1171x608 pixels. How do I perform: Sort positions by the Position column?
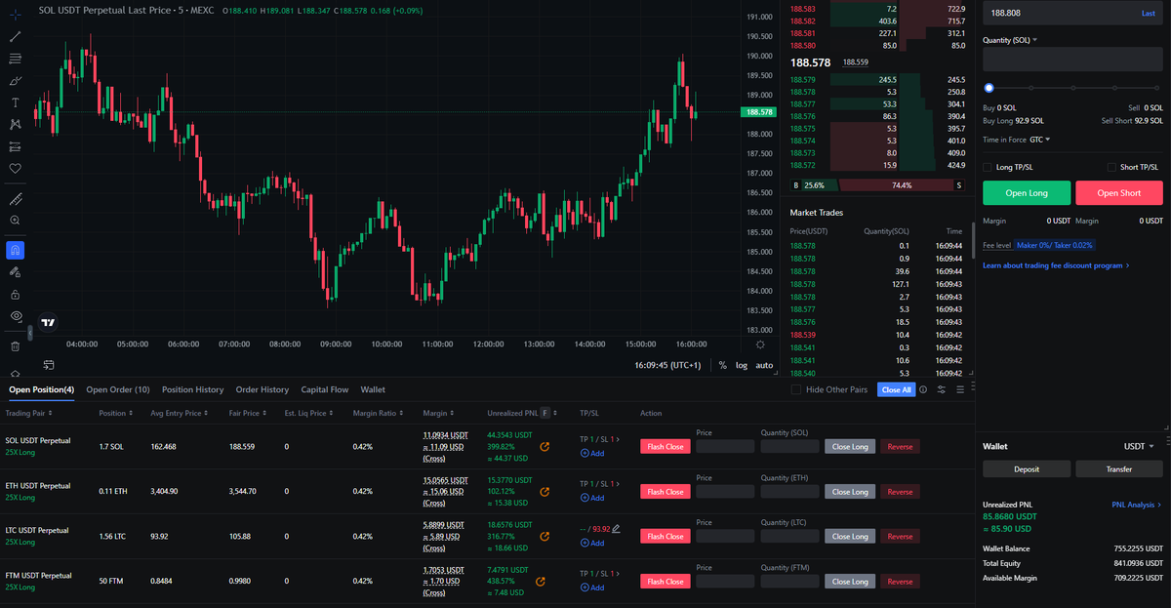(x=115, y=413)
